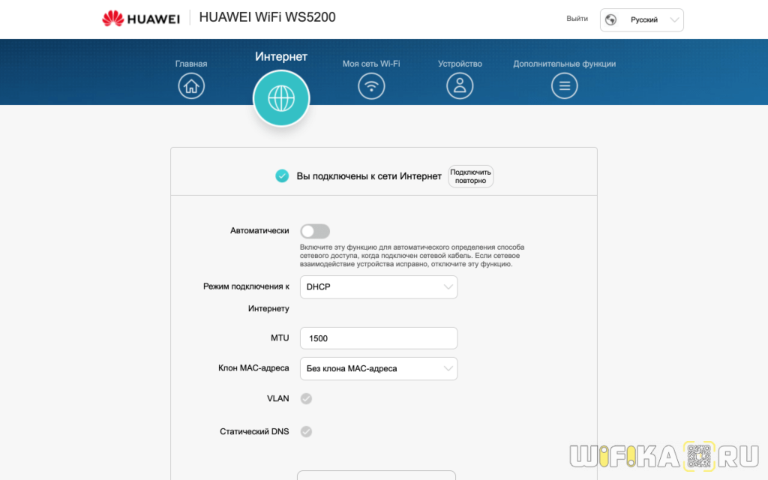
Task: Open the Device person icon
Action: 460,85
